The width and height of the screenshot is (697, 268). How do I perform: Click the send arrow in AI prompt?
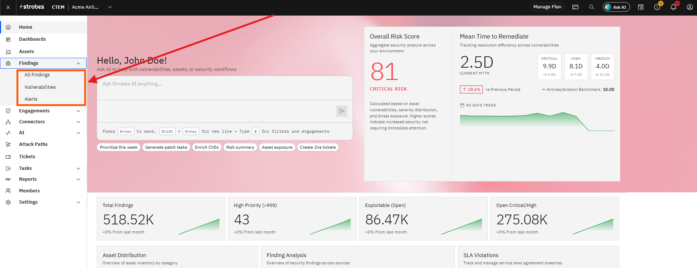[342, 111]
